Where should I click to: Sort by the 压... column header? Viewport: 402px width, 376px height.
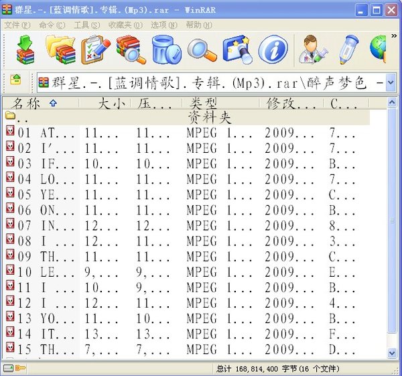(x=156, y=103)
